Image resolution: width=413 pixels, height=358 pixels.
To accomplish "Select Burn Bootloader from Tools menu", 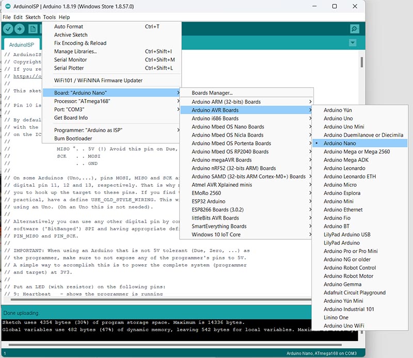I will tap(73, 138).
